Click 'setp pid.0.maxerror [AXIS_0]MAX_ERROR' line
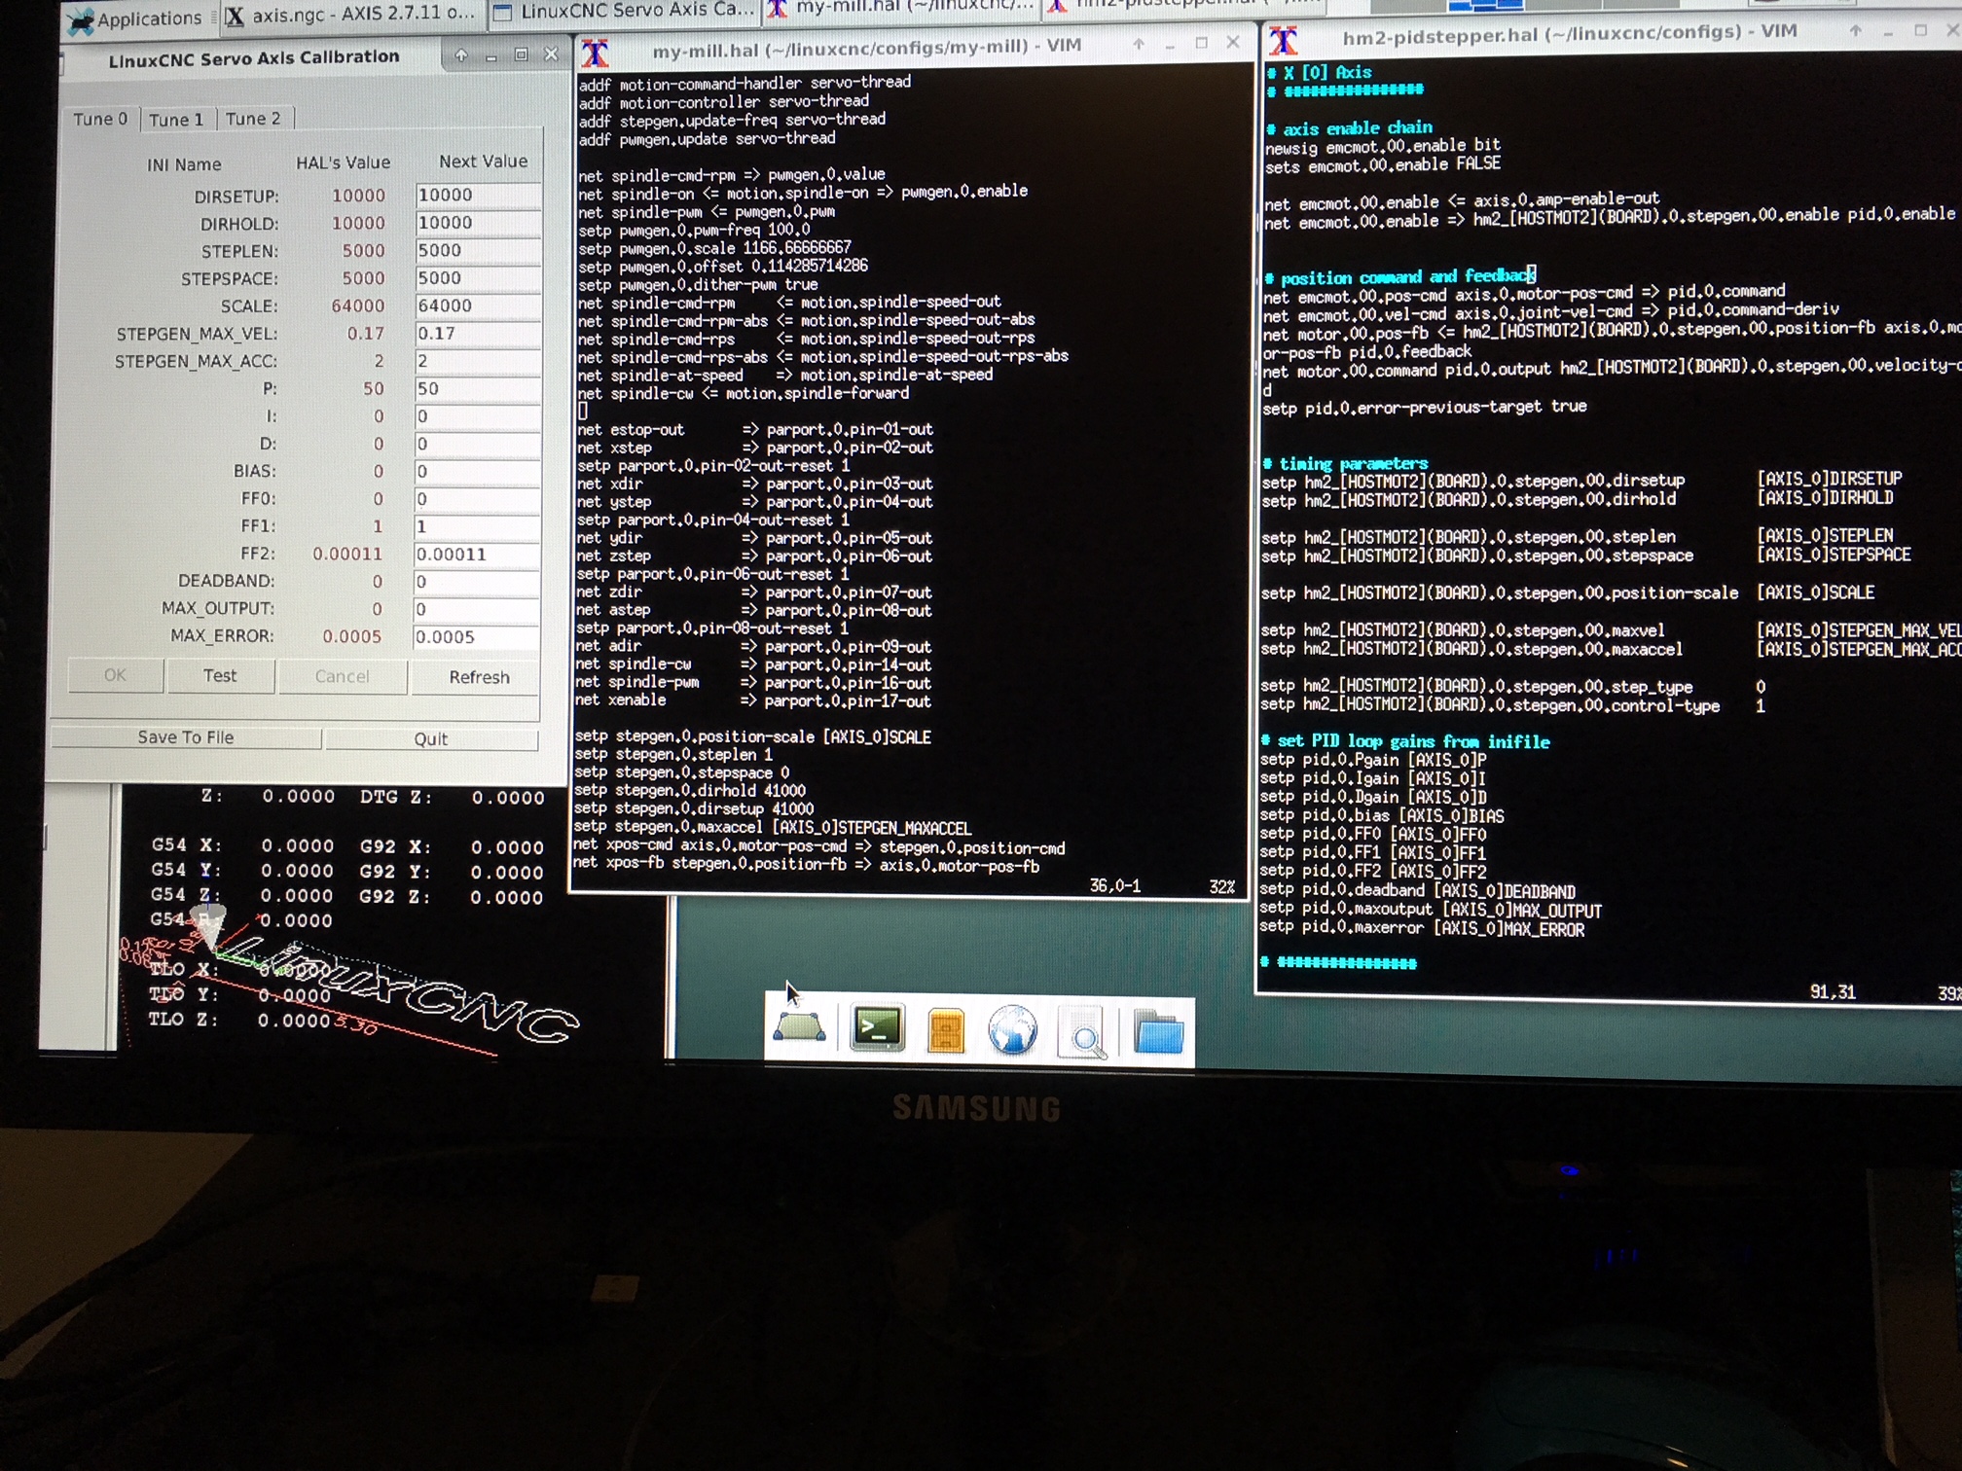 click(1422, 929)
